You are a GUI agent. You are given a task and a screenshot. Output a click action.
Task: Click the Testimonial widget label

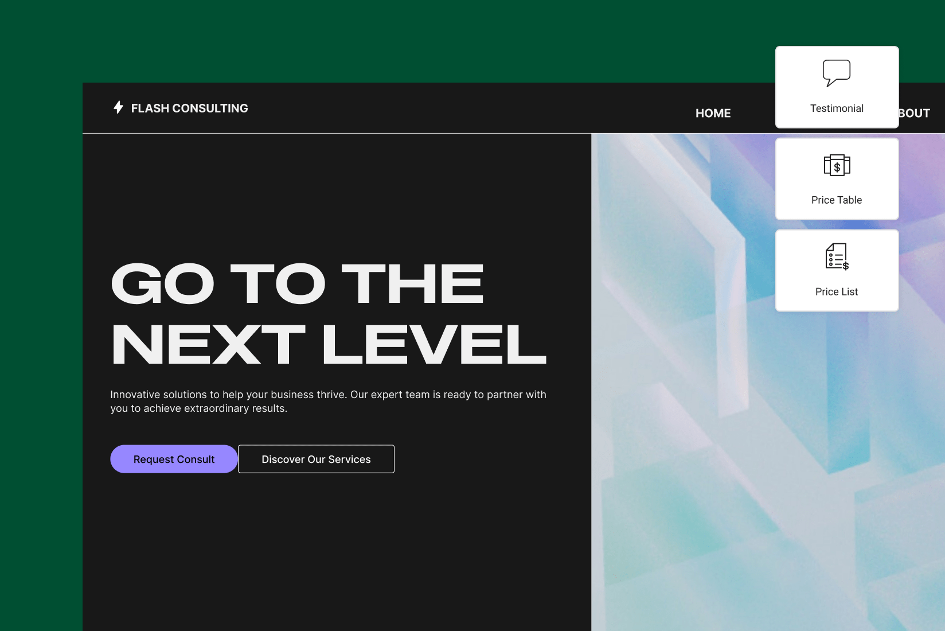point(837,108)
